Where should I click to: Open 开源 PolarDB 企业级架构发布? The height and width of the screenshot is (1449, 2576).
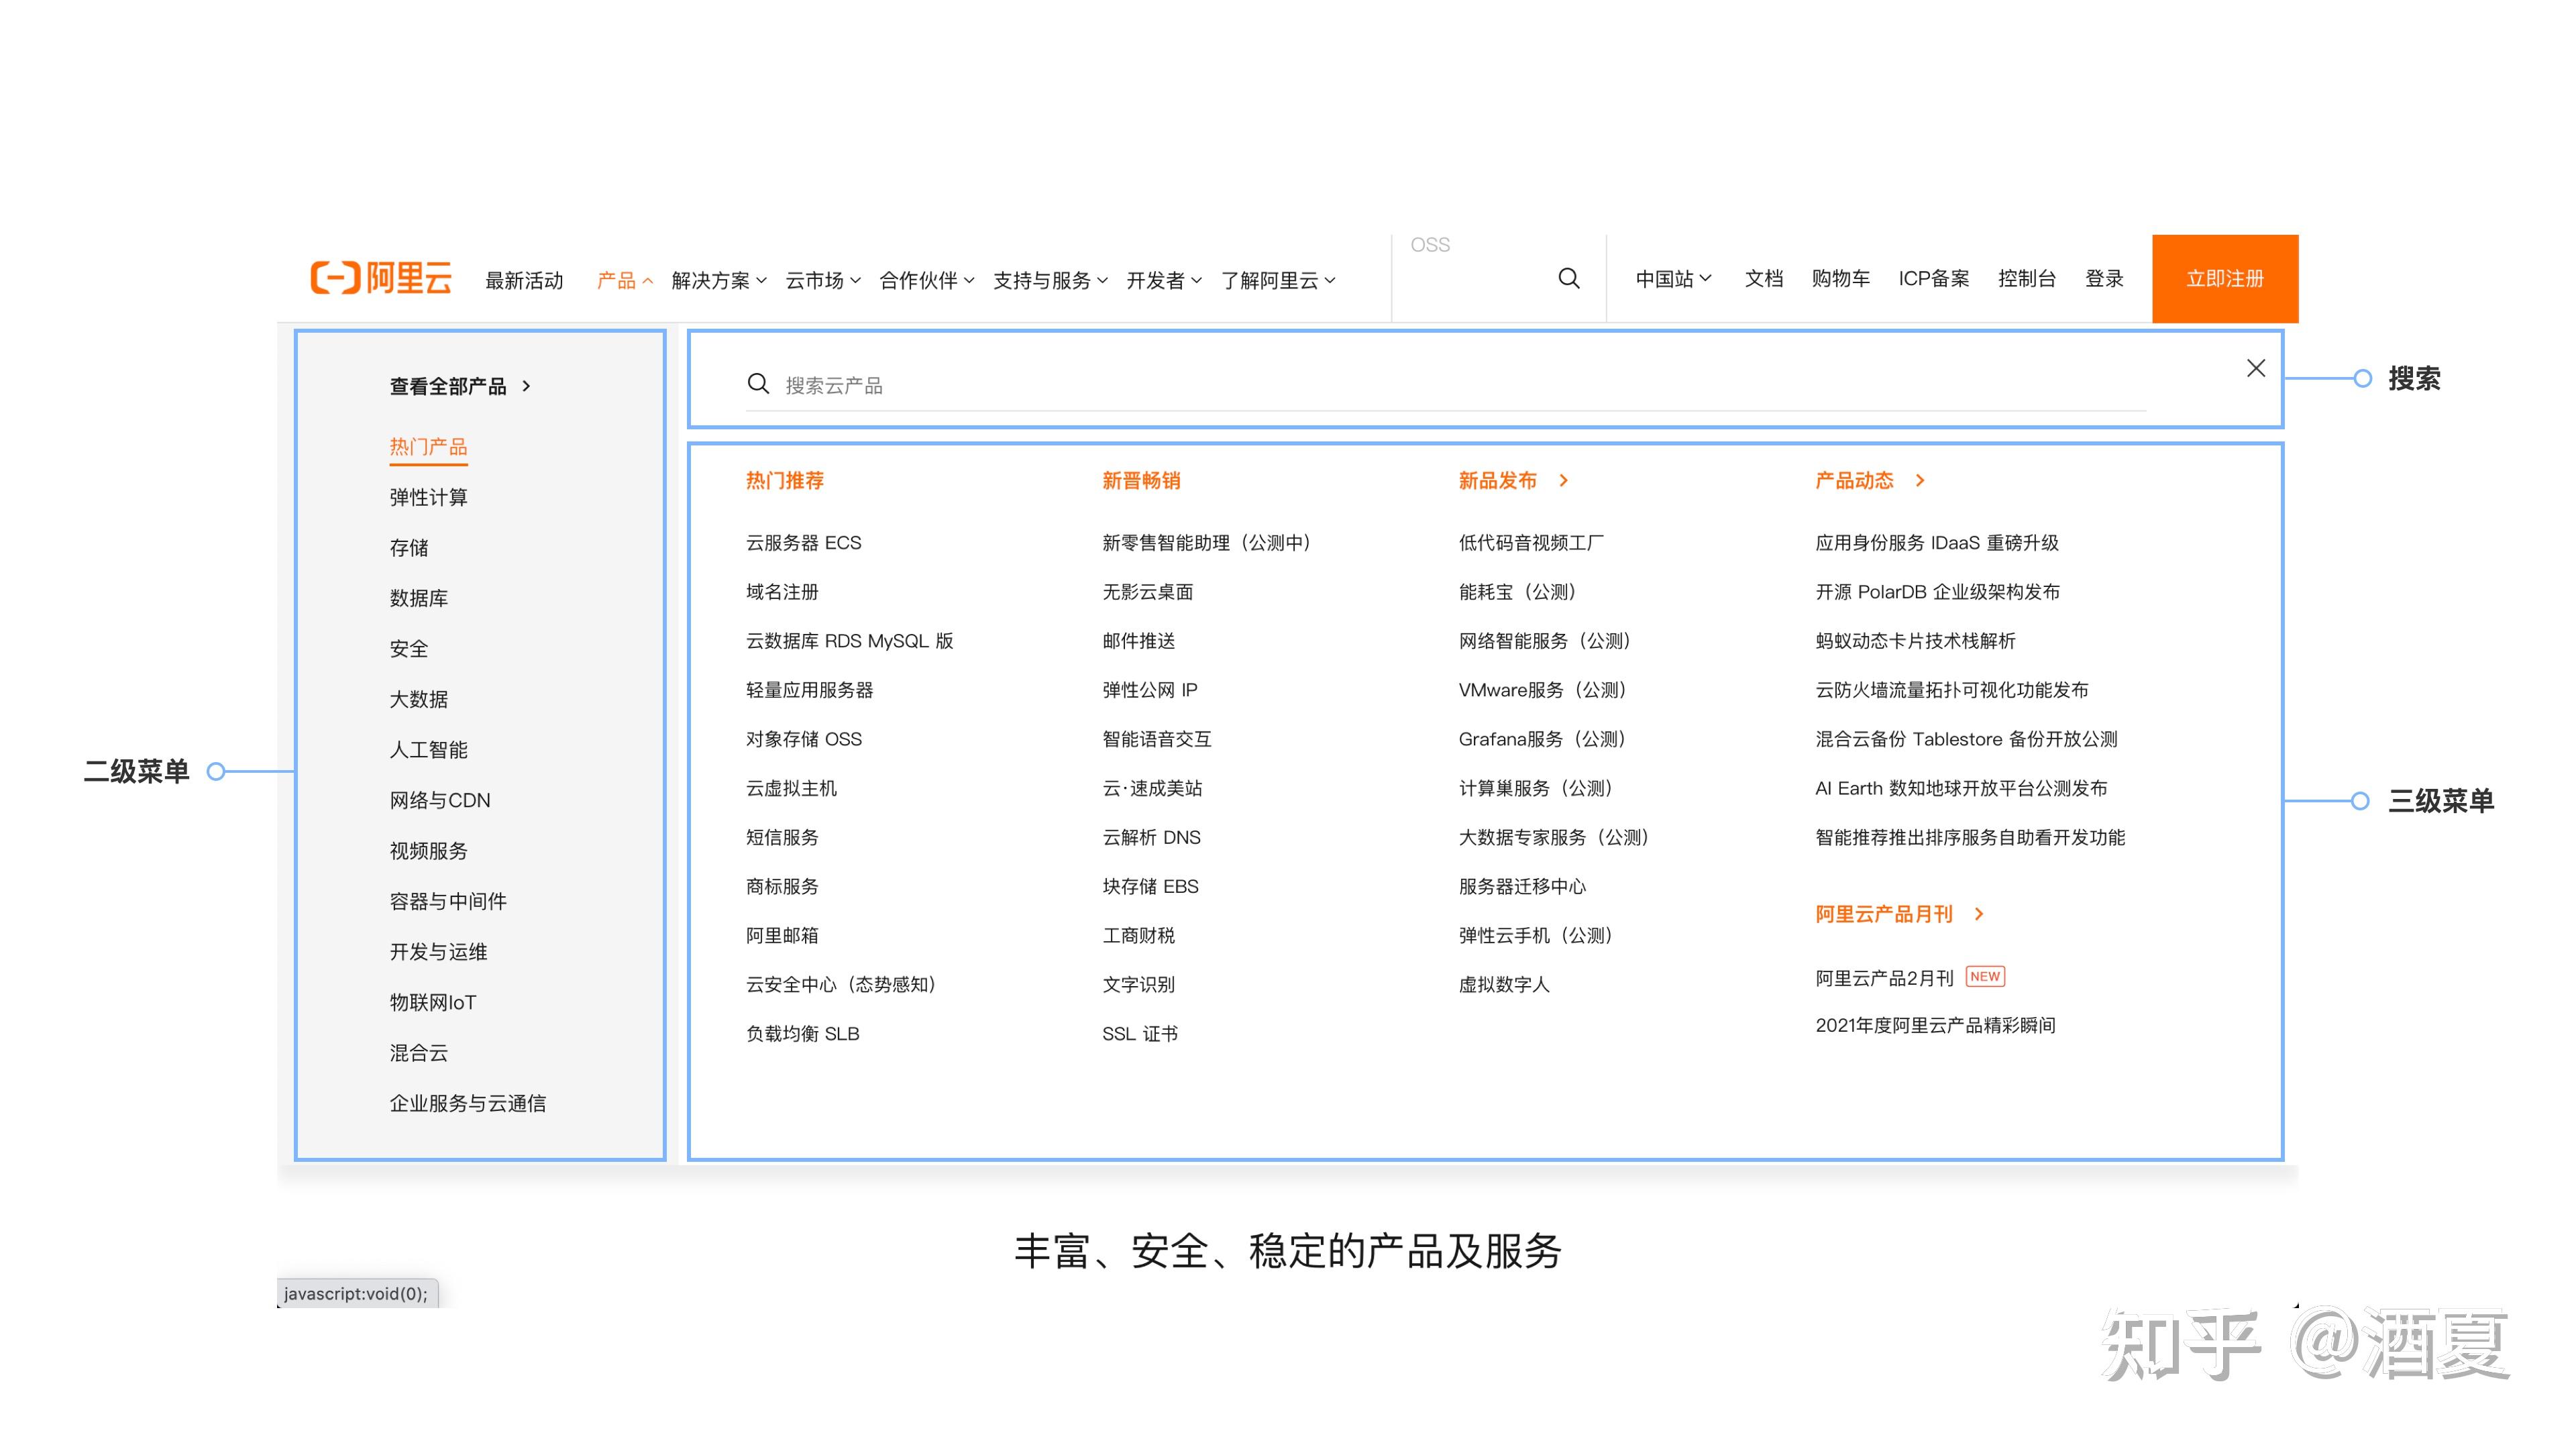(x=1937, y=592)
